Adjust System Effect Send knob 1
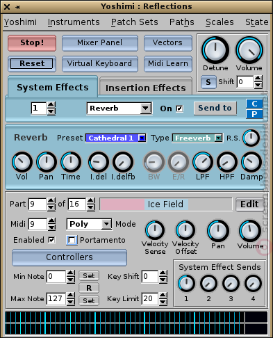Screen dimensions: 273x338 point(186,283)
